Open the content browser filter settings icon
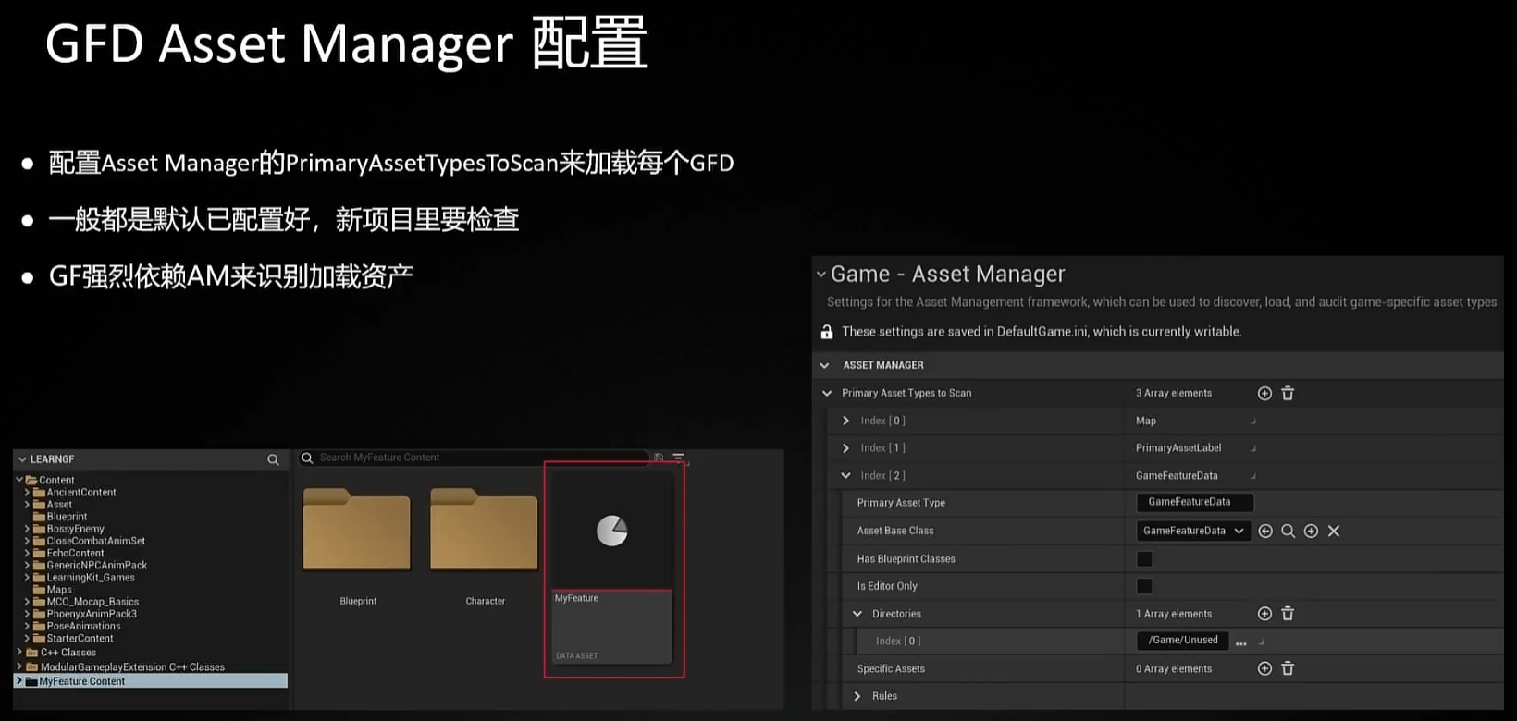Viewport: 1517px width, 721px height. 679,458
